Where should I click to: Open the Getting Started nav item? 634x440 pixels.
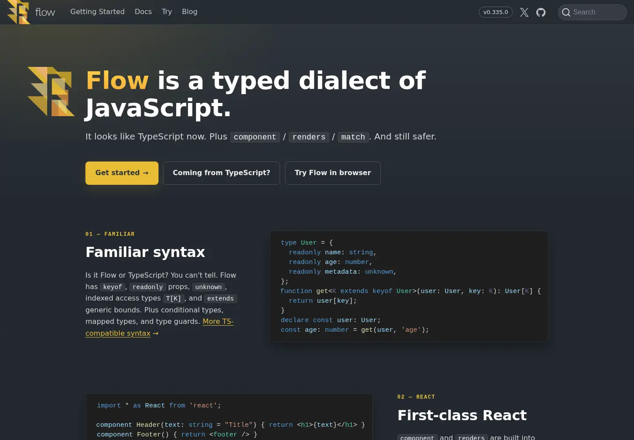point(97,12)
